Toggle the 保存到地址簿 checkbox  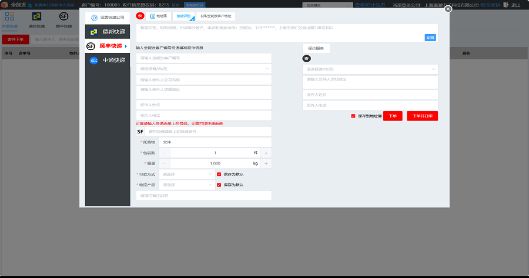click(x=353, y=116)
